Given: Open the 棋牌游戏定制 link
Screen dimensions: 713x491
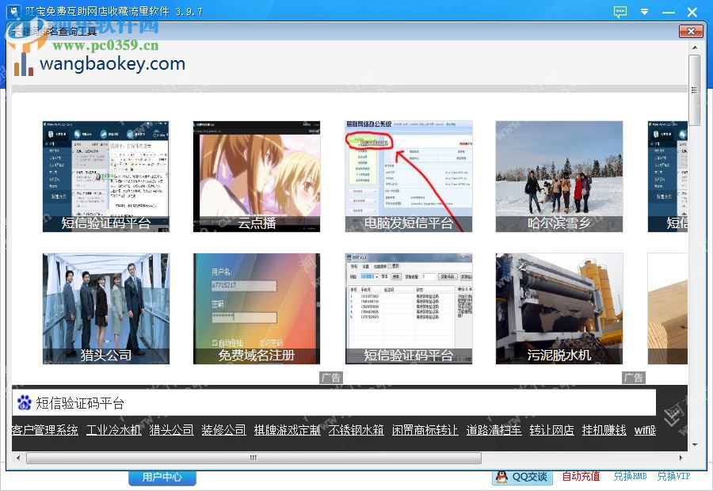Looking at the screenshot, I should pos(287,429).
